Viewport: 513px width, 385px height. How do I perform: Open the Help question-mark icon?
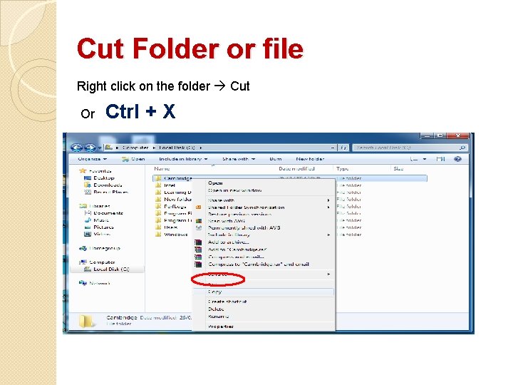pyautogui.click(x=457, y=159)
